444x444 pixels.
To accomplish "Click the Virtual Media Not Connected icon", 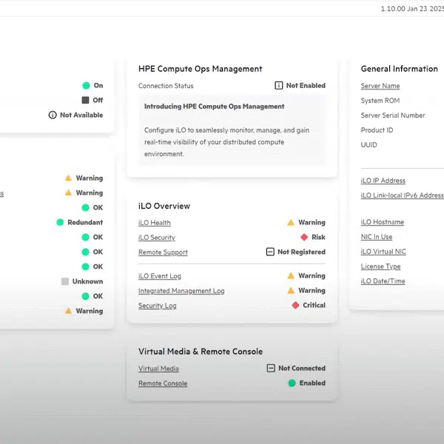I will 271,369.
